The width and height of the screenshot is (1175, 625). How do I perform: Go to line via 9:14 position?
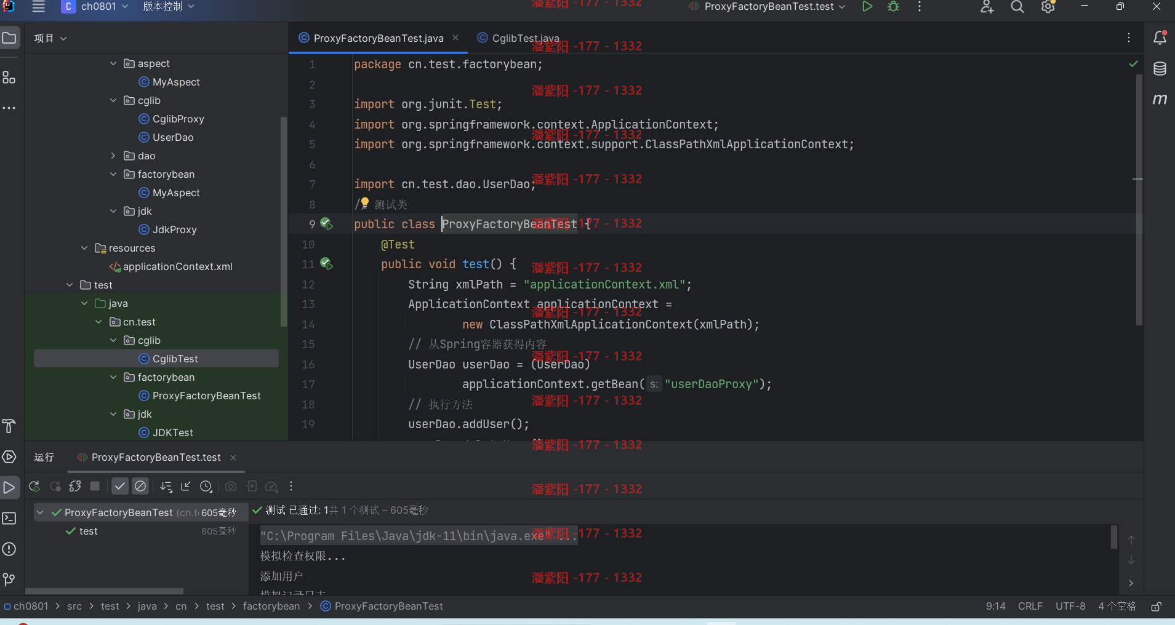[995, 607]
